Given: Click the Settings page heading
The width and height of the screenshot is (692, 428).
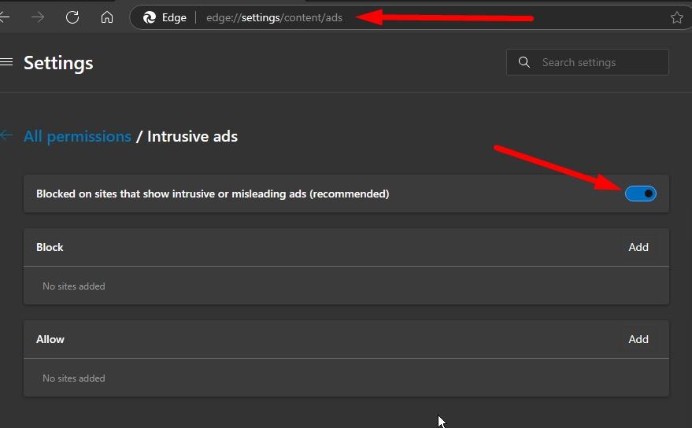Looking at the screenshot, I should [x=58, y=63].
